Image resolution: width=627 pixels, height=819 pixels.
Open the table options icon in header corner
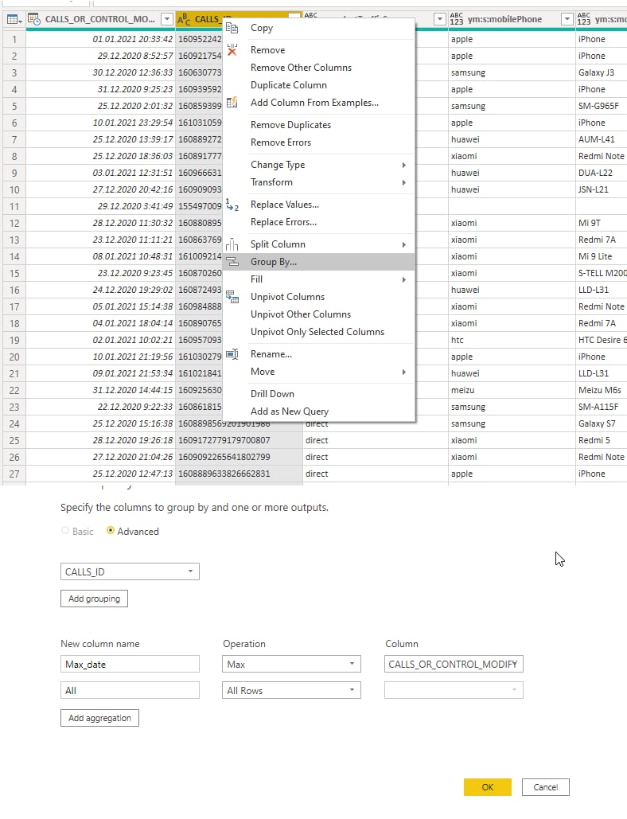click(14, 20)
